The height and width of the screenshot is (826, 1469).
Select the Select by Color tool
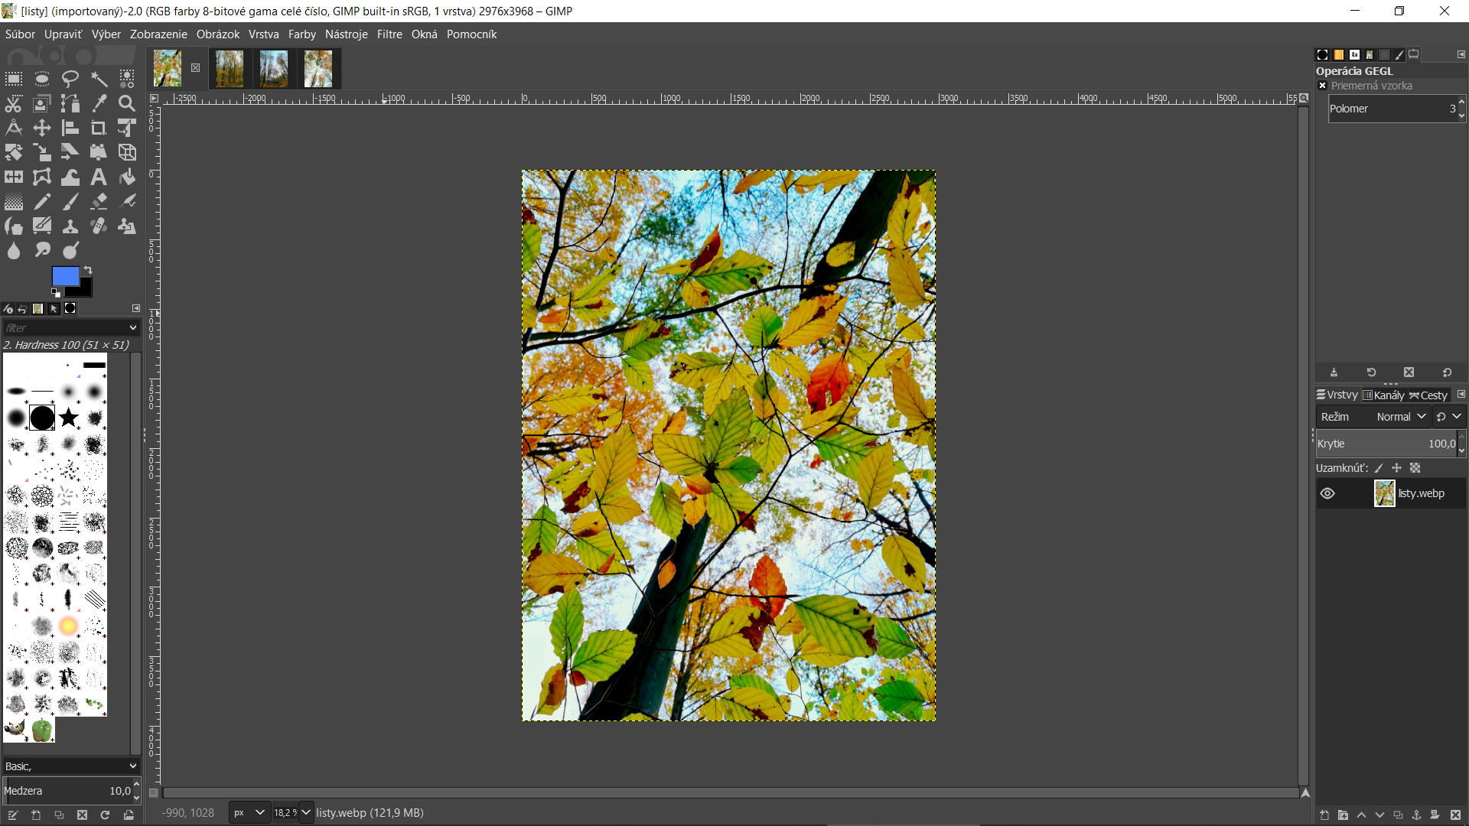pyautogui.click(x=127, y=79)
